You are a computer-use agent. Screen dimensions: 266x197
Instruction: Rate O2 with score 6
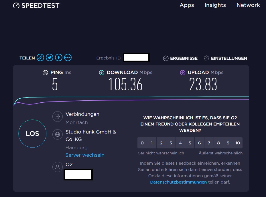click(199, 143)
